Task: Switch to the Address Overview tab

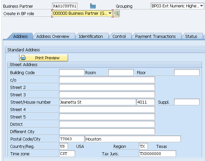Action: tap(53, 36)
